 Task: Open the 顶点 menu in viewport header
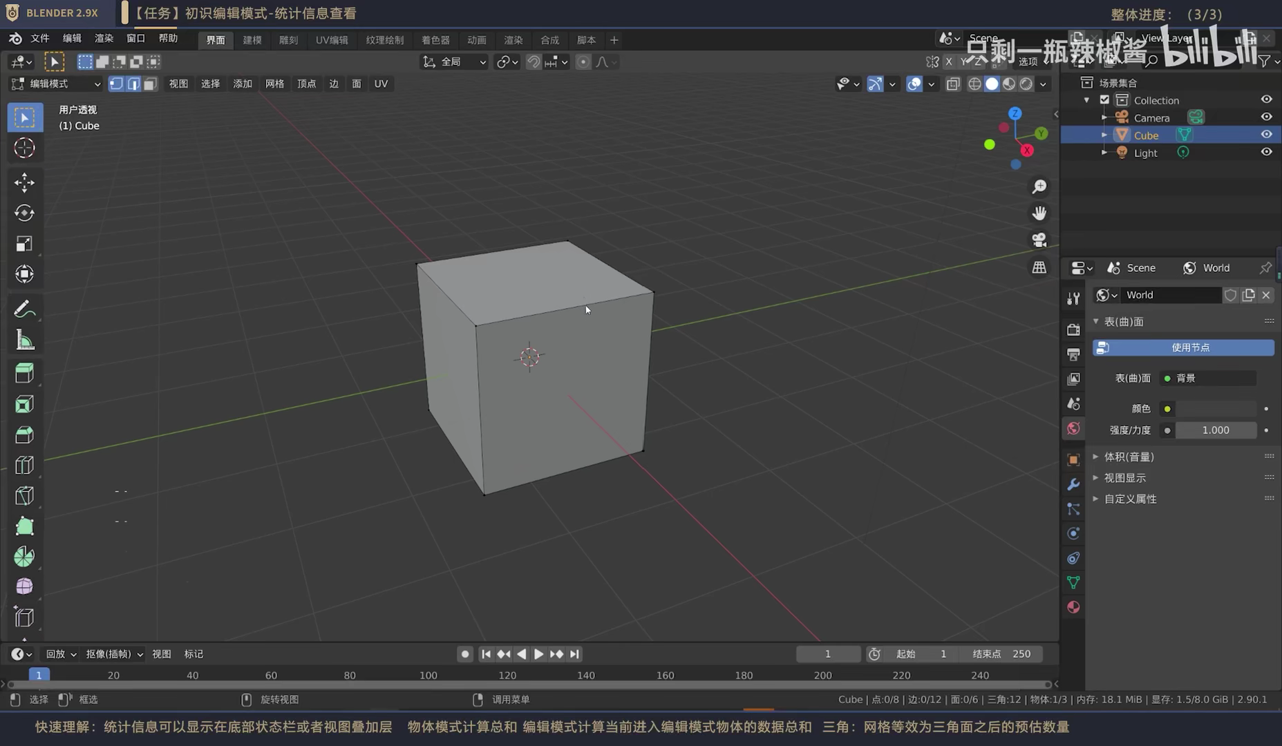coord(306,84)
